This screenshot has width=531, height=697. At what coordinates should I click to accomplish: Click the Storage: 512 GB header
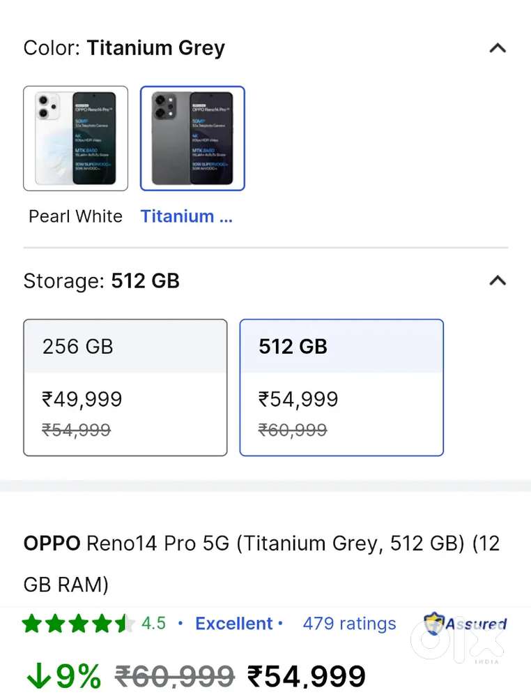point(102,280)
